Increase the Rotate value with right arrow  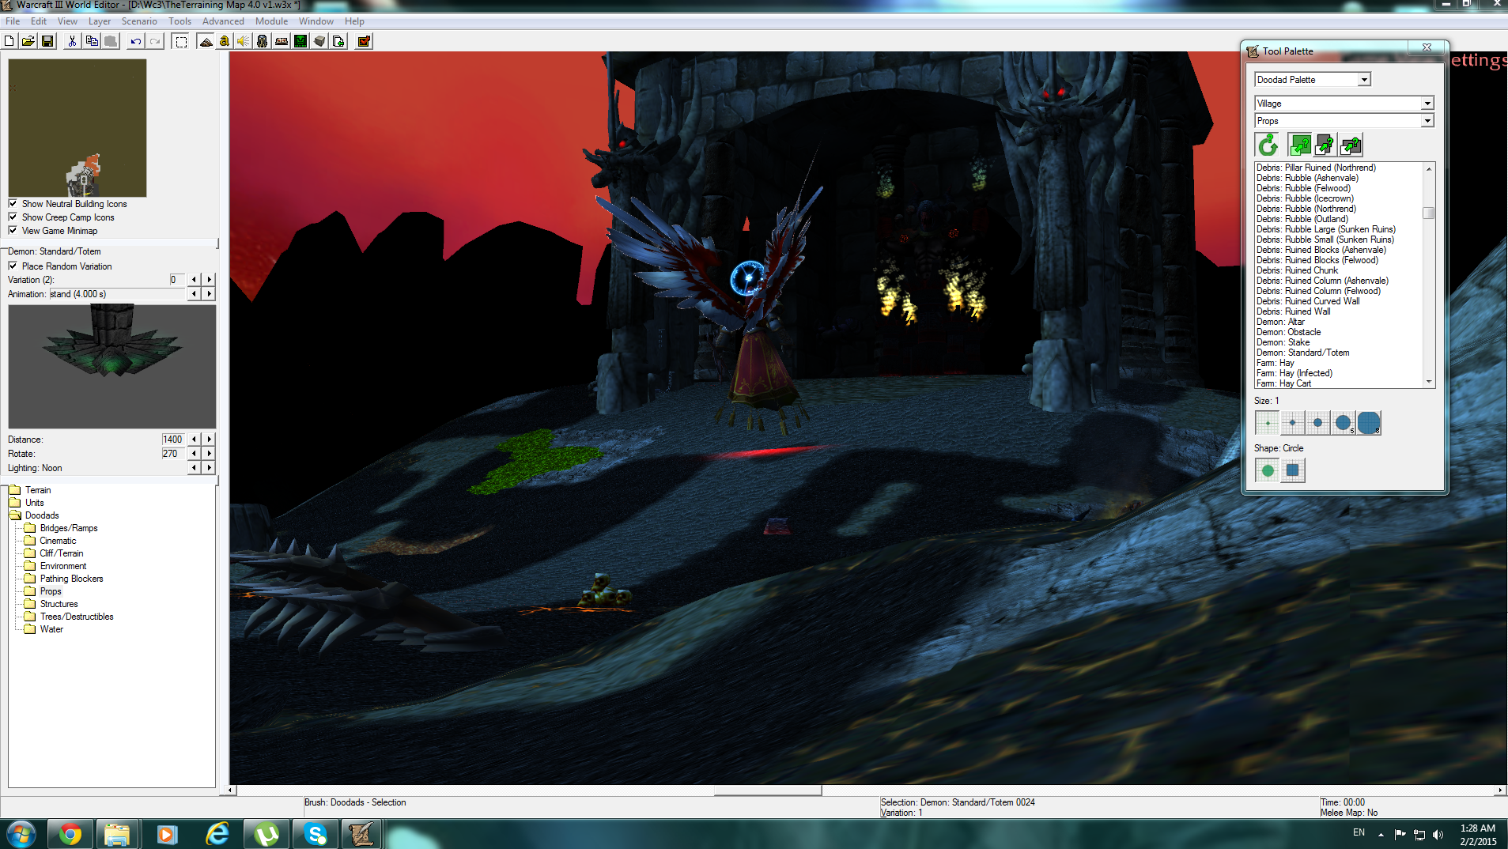coord(210,453)
